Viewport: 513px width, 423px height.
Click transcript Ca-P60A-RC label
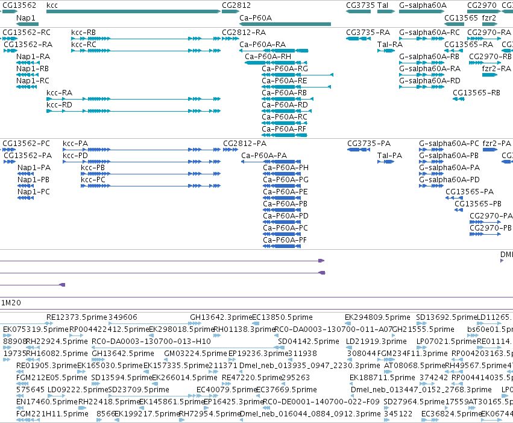(x=285, y=117)
